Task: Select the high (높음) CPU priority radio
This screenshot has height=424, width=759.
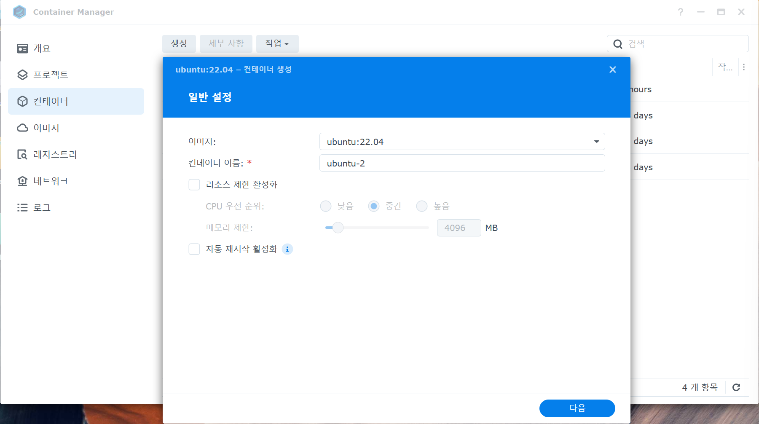Action: pos(422,206)
